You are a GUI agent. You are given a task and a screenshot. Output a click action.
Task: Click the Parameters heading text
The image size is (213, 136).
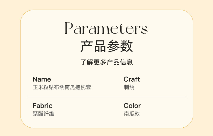(106, 28)
